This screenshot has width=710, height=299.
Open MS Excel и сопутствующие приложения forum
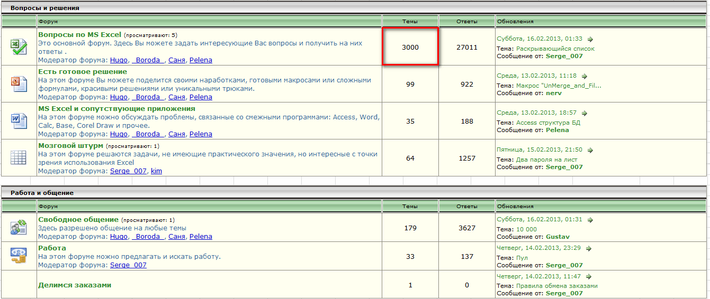pyautogui.click(x=116, y=108)
